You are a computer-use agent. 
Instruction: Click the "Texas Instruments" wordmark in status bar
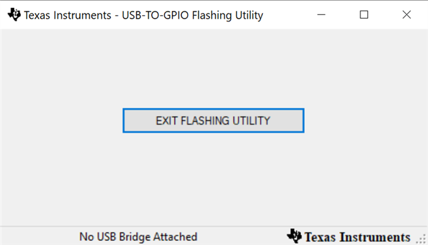pyautogui.click(x=357, y=237)
